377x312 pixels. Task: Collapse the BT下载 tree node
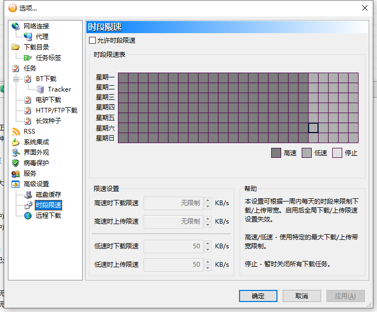[x=16, y=79]
